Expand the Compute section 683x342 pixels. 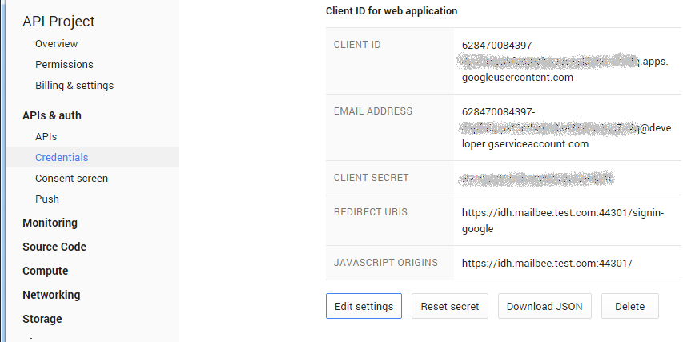pyautogui.click(x=46, y=271)
